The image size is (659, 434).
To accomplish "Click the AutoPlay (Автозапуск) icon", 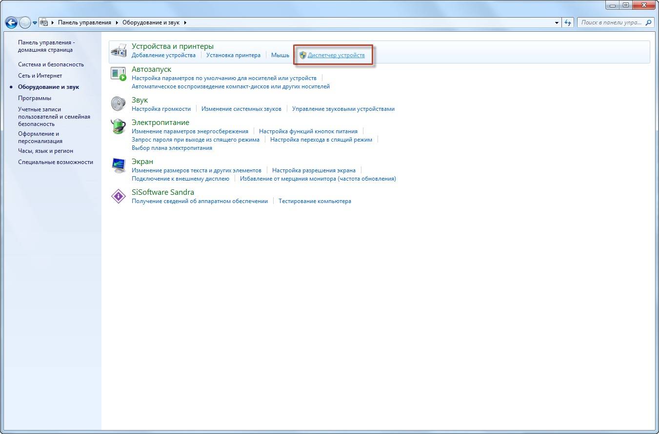I will pyautogui.click(x=119, y=74).
